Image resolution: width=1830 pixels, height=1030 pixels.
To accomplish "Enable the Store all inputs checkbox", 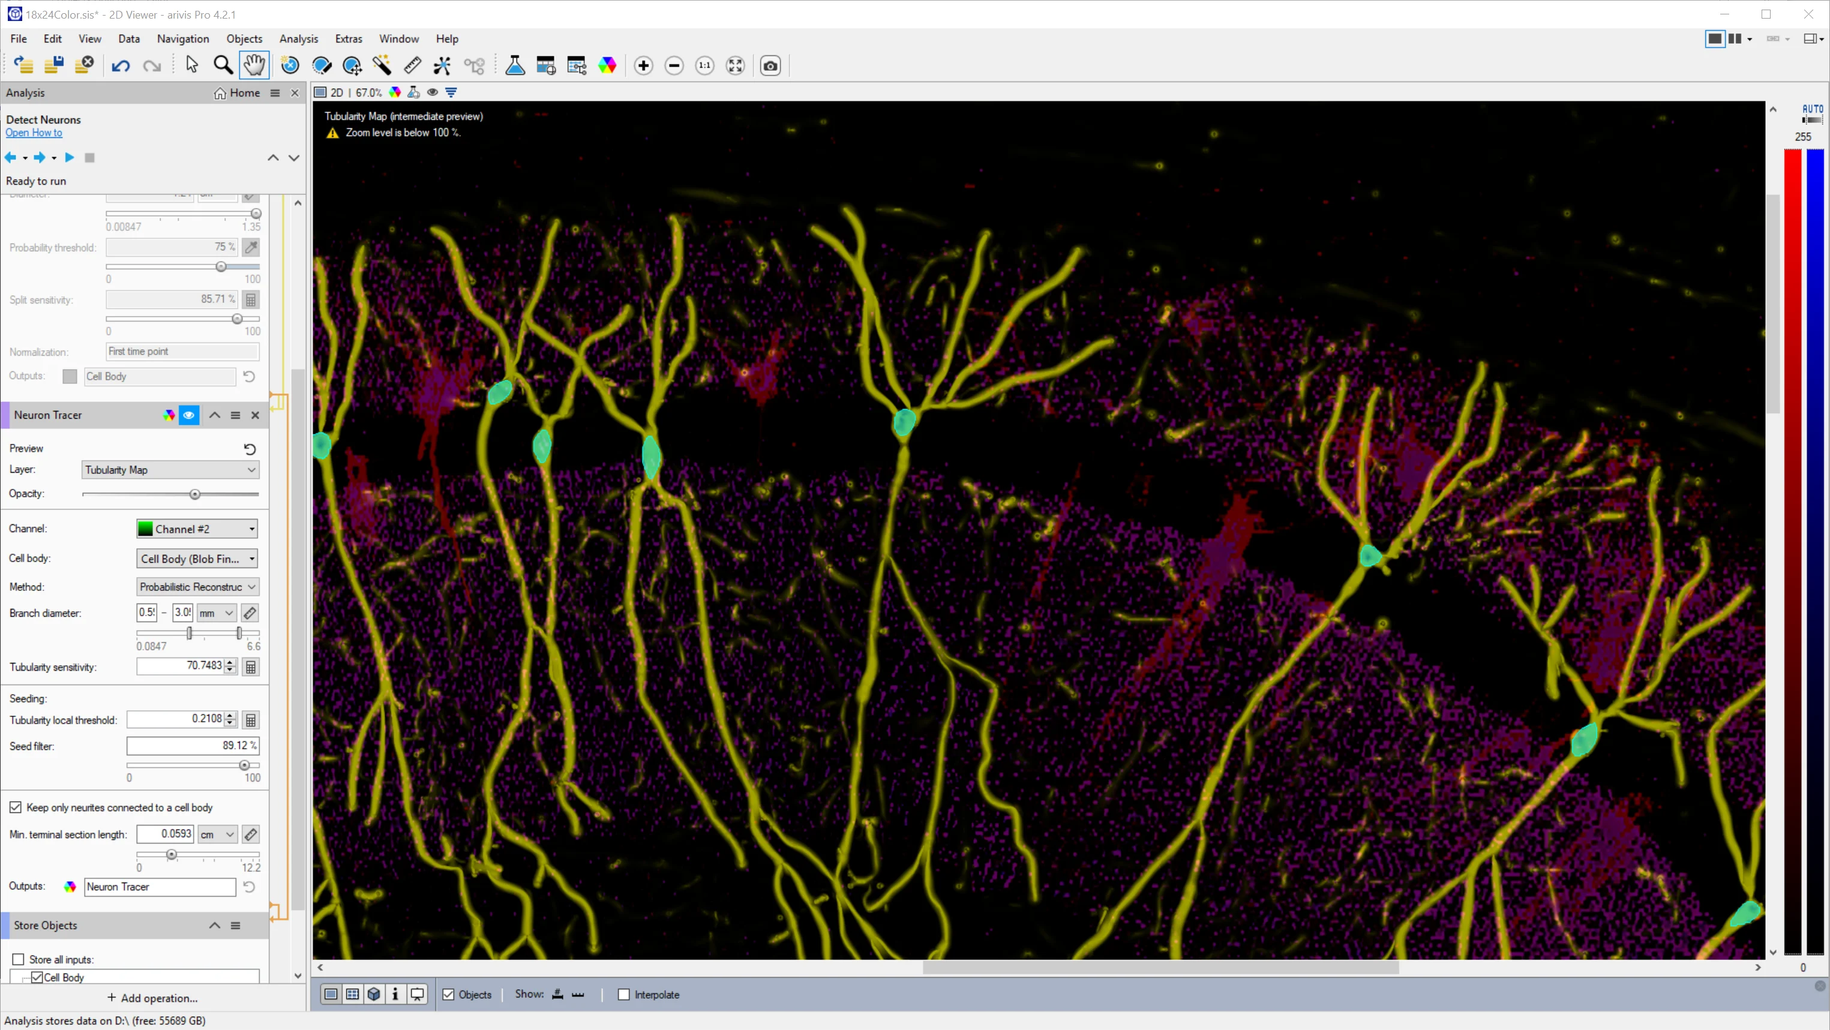I will coord(19,959).
